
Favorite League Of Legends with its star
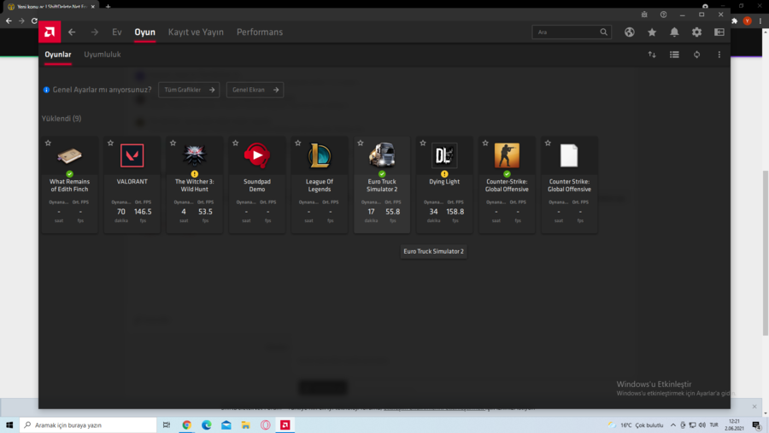pyautogui.click(x=297, y=143)
